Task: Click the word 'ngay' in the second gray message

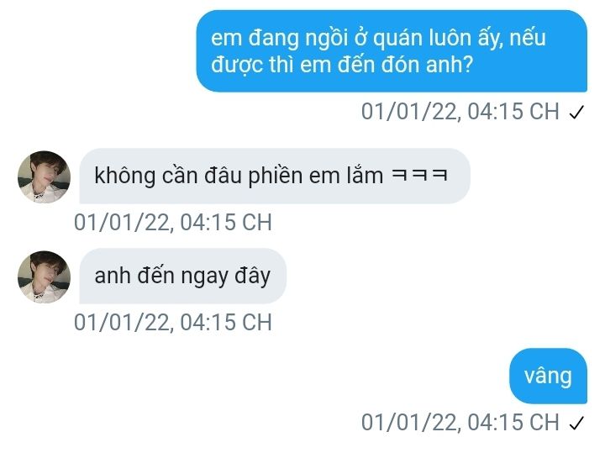Action: 204,277
